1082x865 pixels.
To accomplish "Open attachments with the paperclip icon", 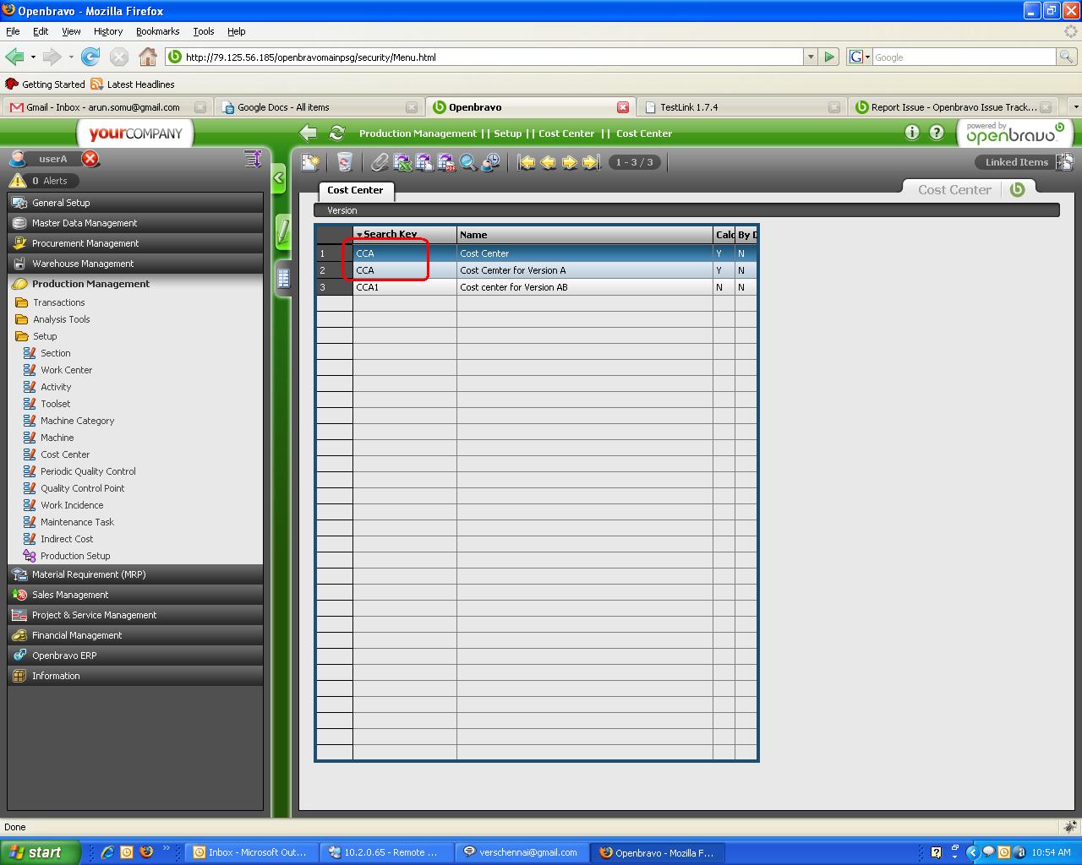I will pyautogui.click(x=380, y=162).
